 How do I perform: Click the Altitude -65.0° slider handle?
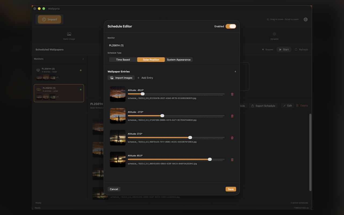click(x=143, y=94)
